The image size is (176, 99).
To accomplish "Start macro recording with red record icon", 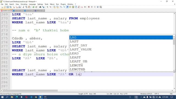I will (x=89, y=7).
